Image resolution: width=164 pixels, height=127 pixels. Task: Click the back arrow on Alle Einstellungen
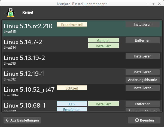[7, 120]
